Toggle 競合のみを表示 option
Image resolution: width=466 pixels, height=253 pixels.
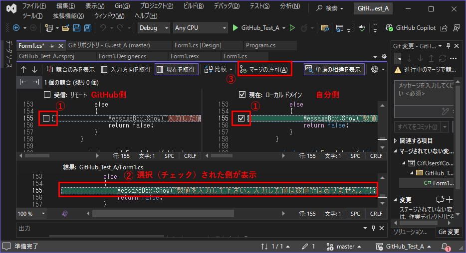click(x=71, y=70)
